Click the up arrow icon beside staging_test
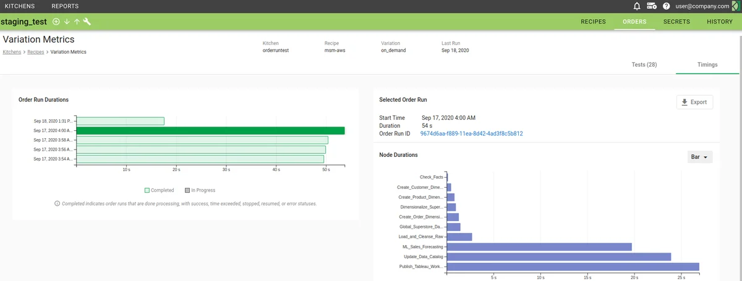This screenshot has height=281, width=742. (x=77, y=22)
